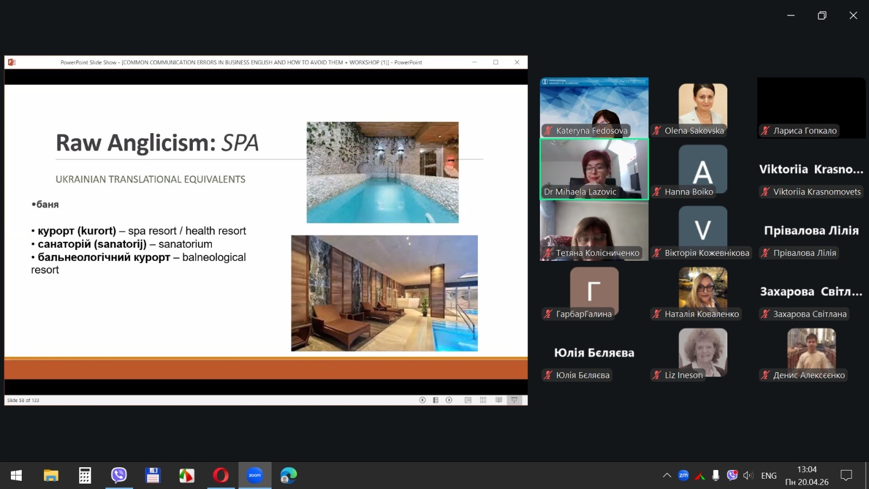The image size is (869, 489).
Task: Show hidden system tray icons
Action: pyautogui.click(x=667, y=475)
